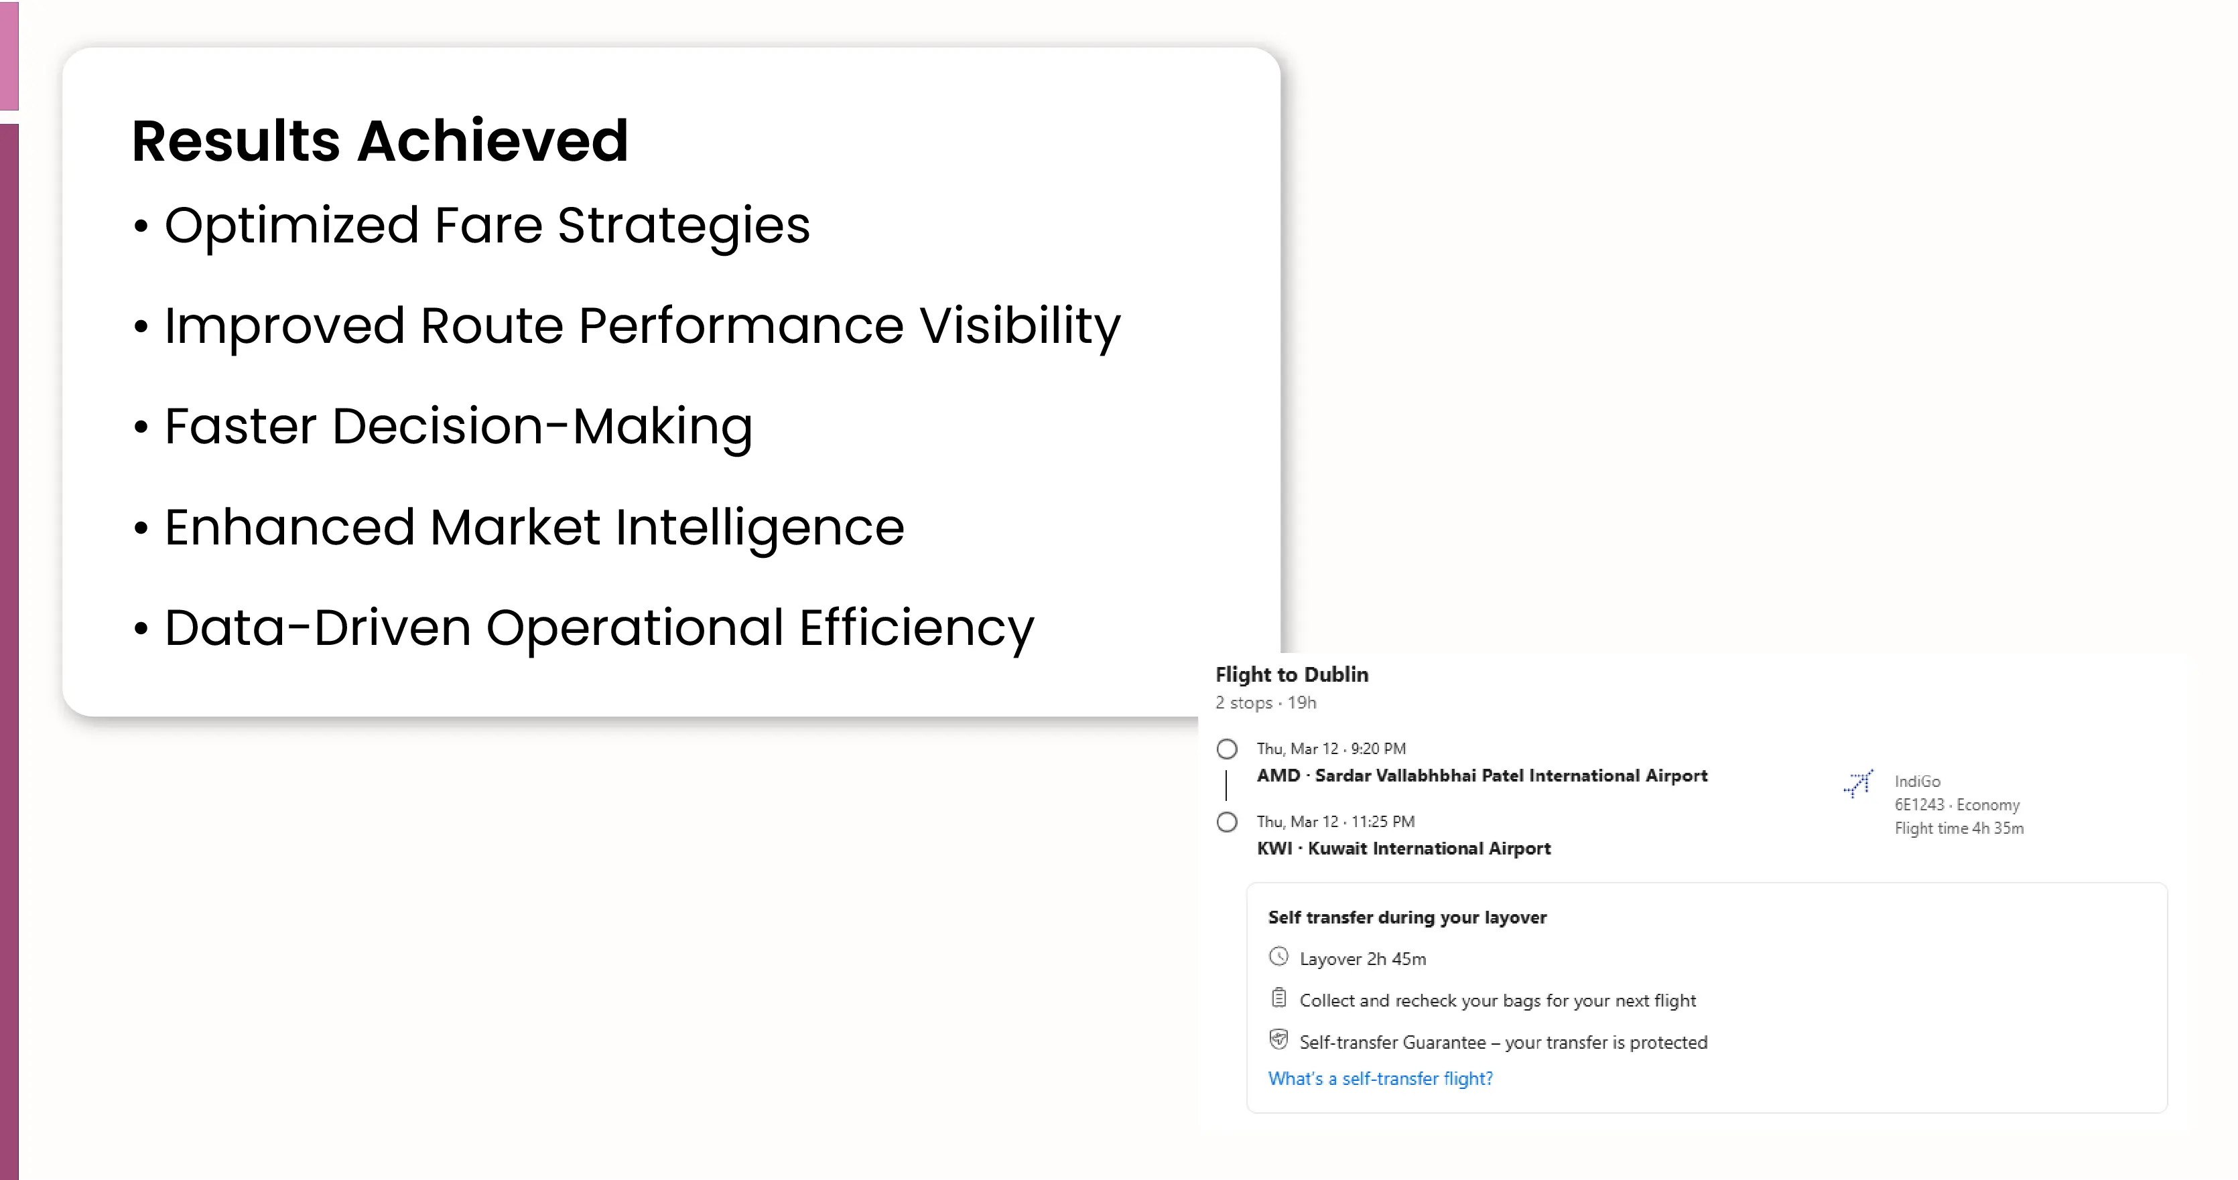Click the Self-transfer Guarantee shield icon
The width and height of the screenshot is (2238, 1180).
pos(1278,1039)
